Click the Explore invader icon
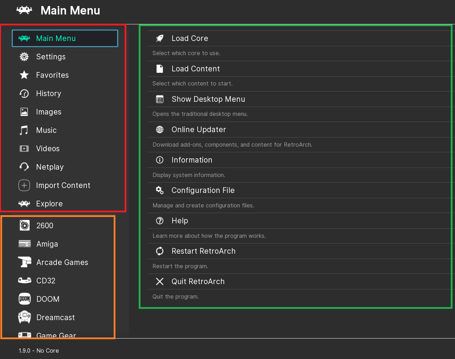455x359 pixels. pyautogui.click(x=24, y=204)
